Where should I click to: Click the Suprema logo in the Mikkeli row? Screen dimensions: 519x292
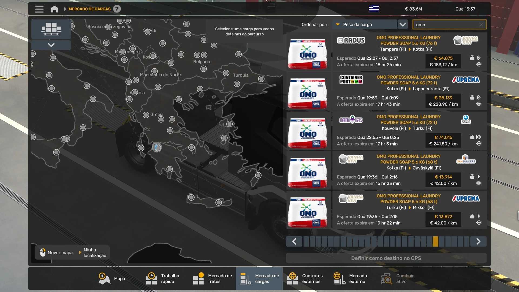pyautogui.click(x=466, y=198)
